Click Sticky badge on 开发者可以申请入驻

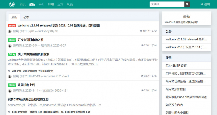tap(12, 40)
